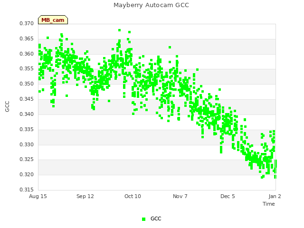This screenshot has width=304, height=228.
Task: Toggle the GCC legend label
Action: (156, 218)
